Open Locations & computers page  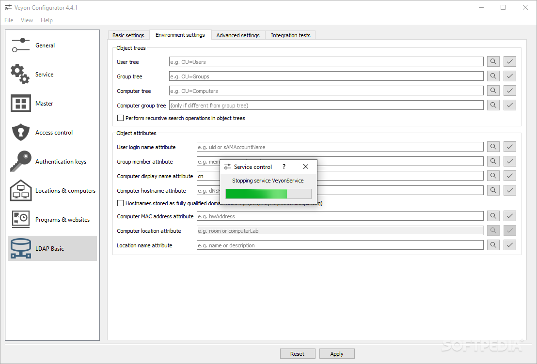tap(52, 191)
